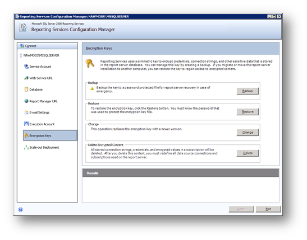Click the Restore button
This screenshot has width=307, height=240.
pos(248,112)
